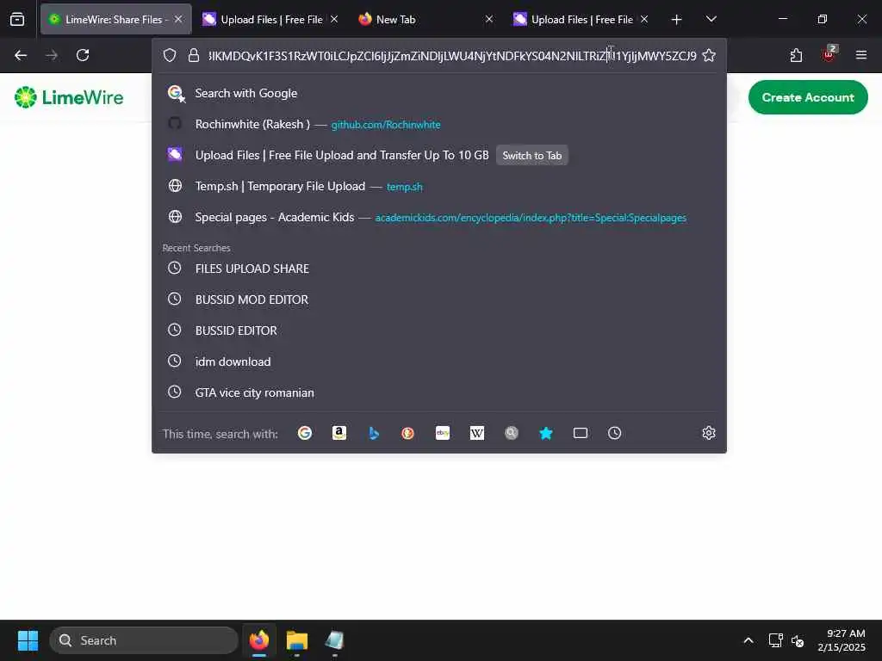Select recent search GTA vice city romanian

point(438,392)
